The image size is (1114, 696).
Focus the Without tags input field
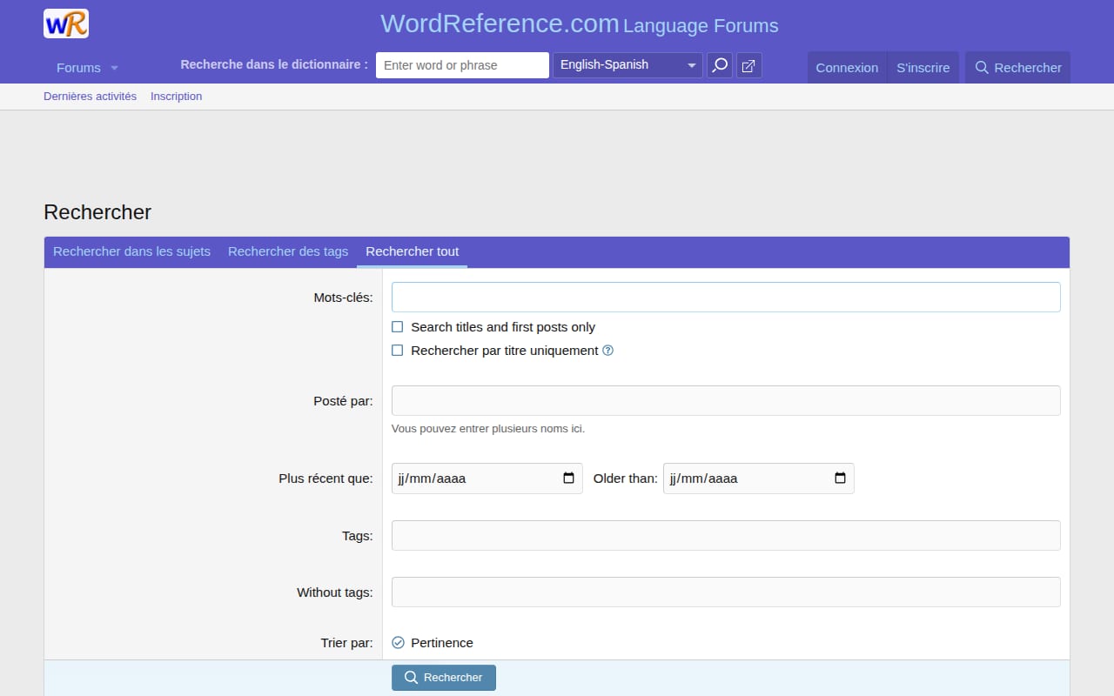coord(726,592)
